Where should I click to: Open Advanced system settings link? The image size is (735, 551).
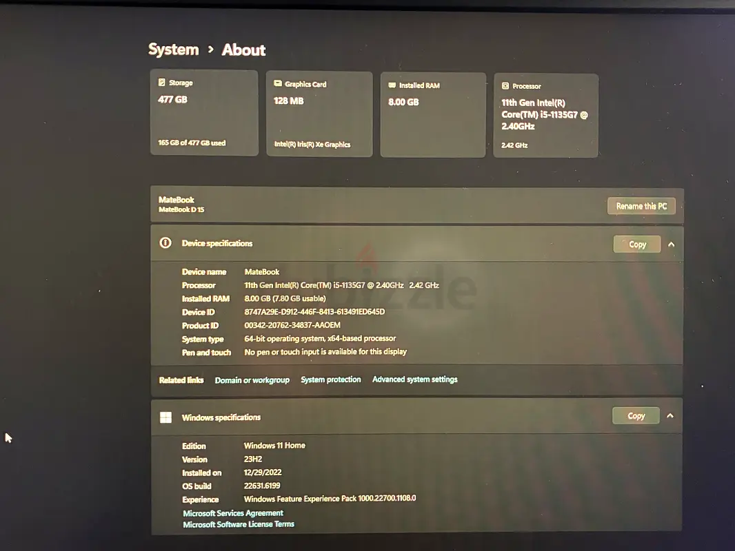[415, 380]
